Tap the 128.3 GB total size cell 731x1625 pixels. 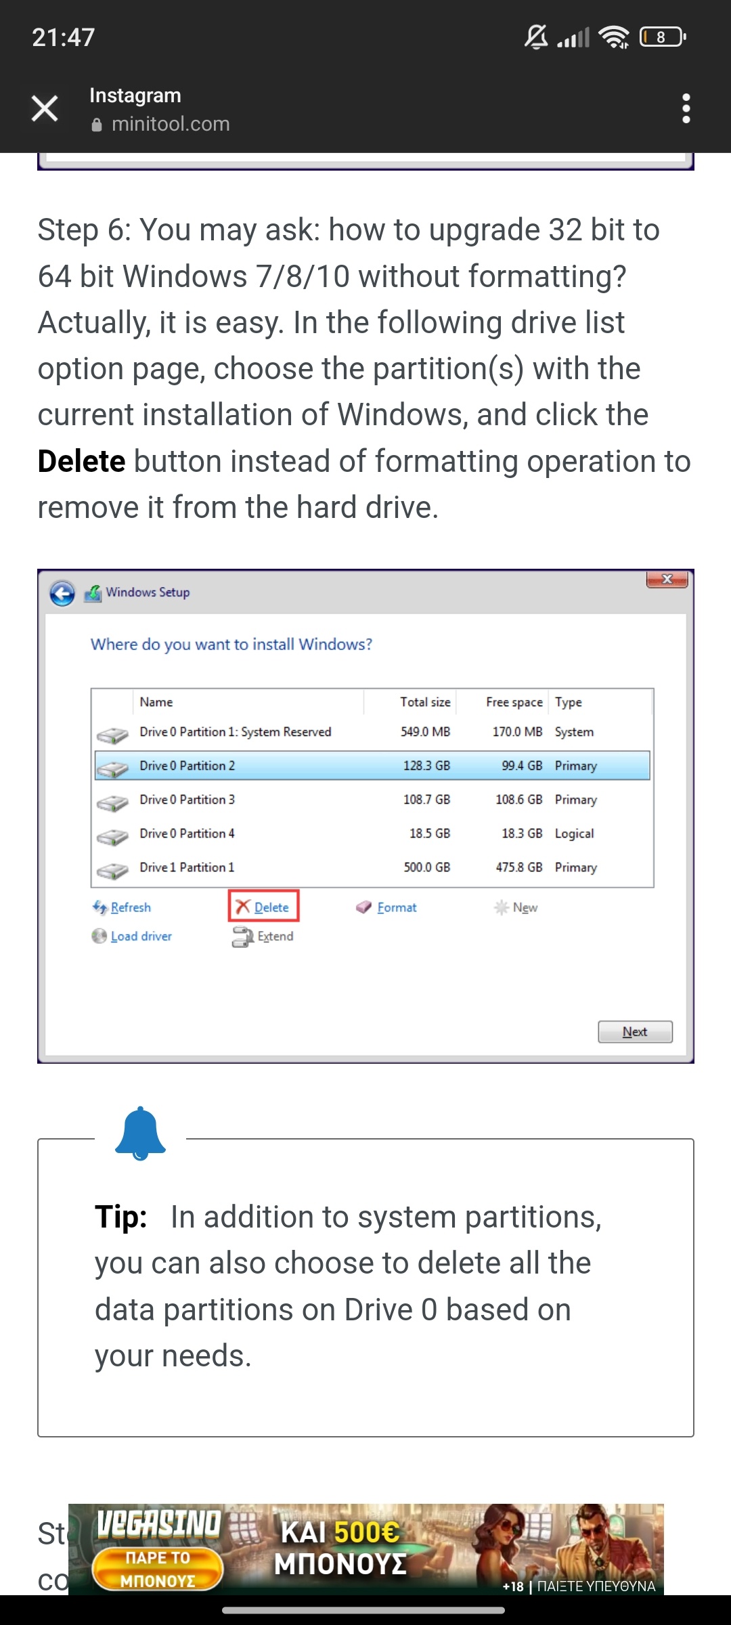click(426, 766)
